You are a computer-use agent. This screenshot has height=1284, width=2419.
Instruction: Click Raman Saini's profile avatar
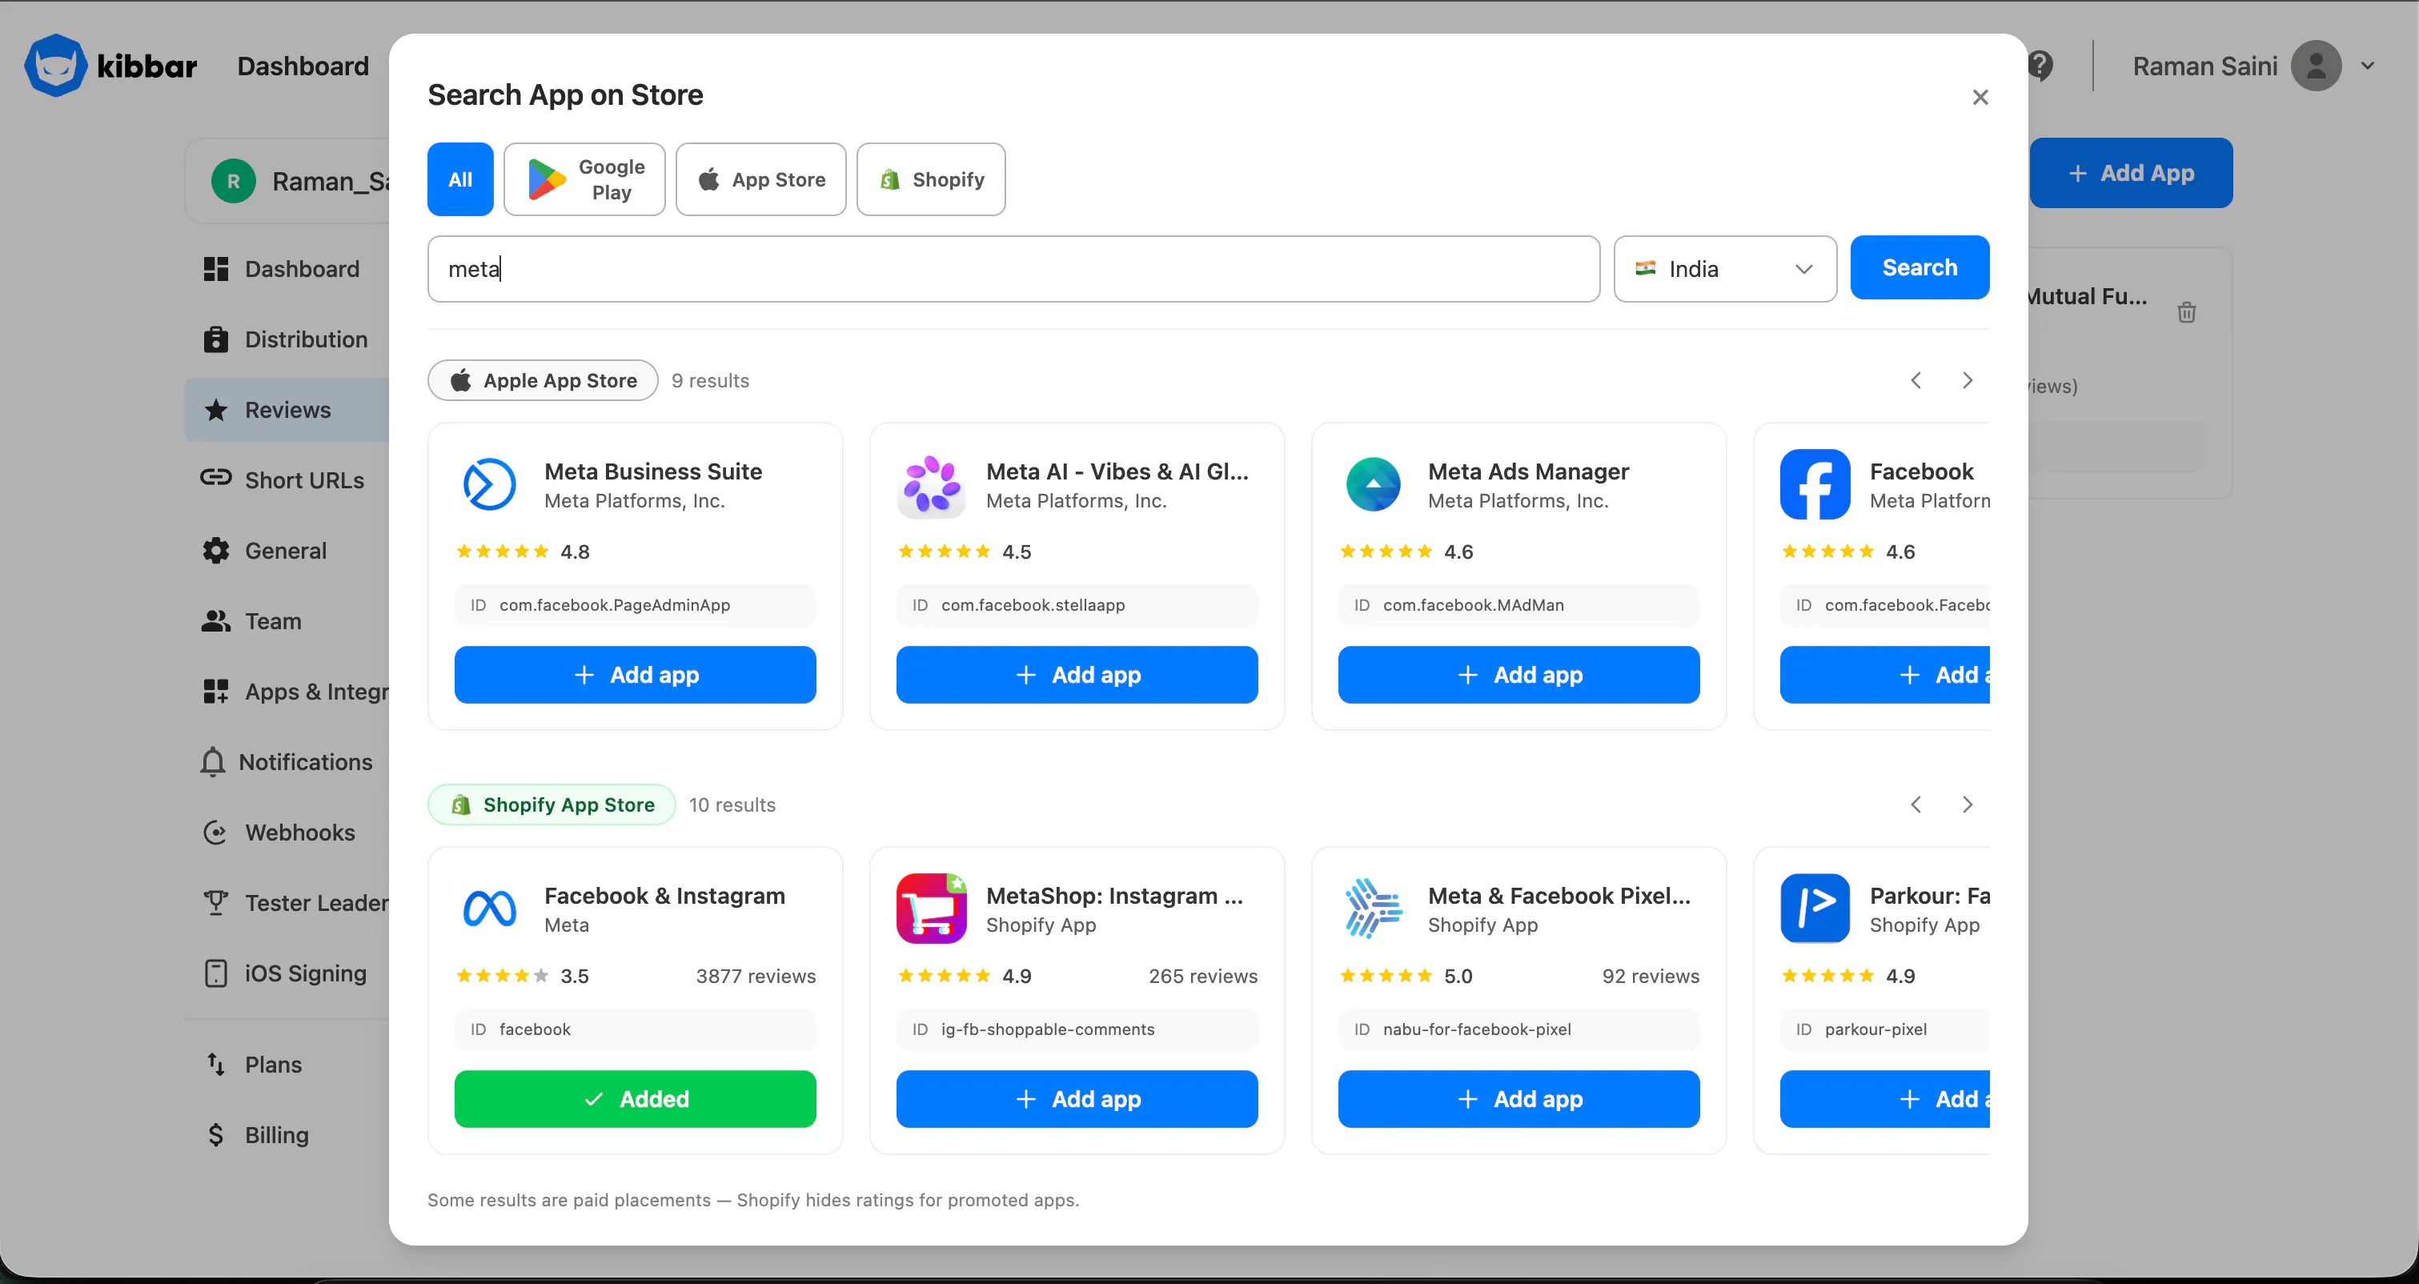(x=2316, y=66)
